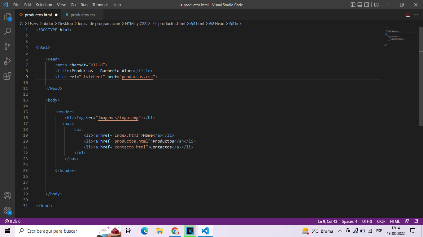423x237 pixels.
Task: Click the index.html href link
Action: pyautogui.click(x=127, y=135)
